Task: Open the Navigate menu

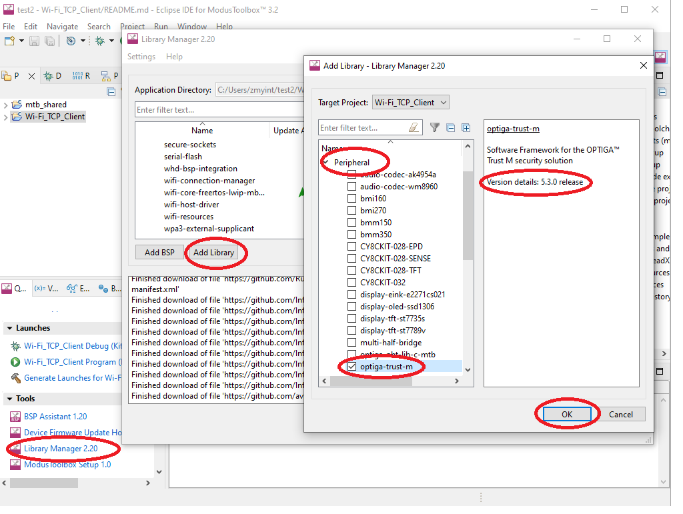Action: click(62, 27)
